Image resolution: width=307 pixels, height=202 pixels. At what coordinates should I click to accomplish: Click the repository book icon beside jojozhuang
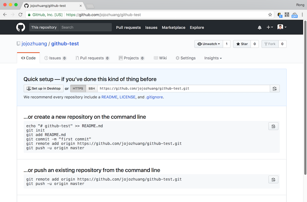coord(18,44)
